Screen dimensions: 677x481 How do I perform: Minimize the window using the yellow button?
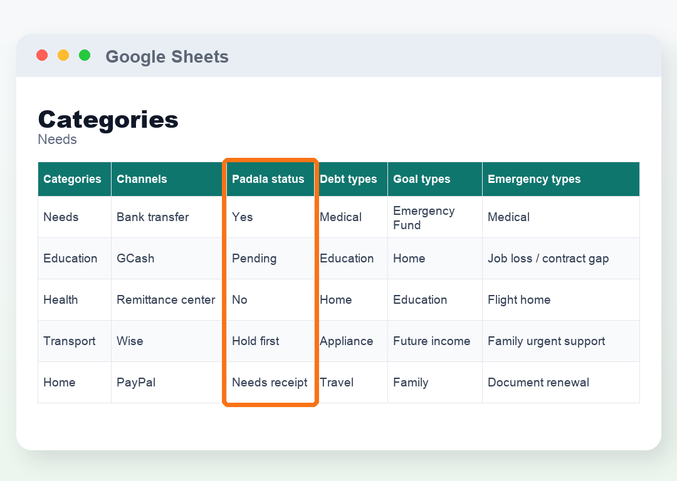63,55
